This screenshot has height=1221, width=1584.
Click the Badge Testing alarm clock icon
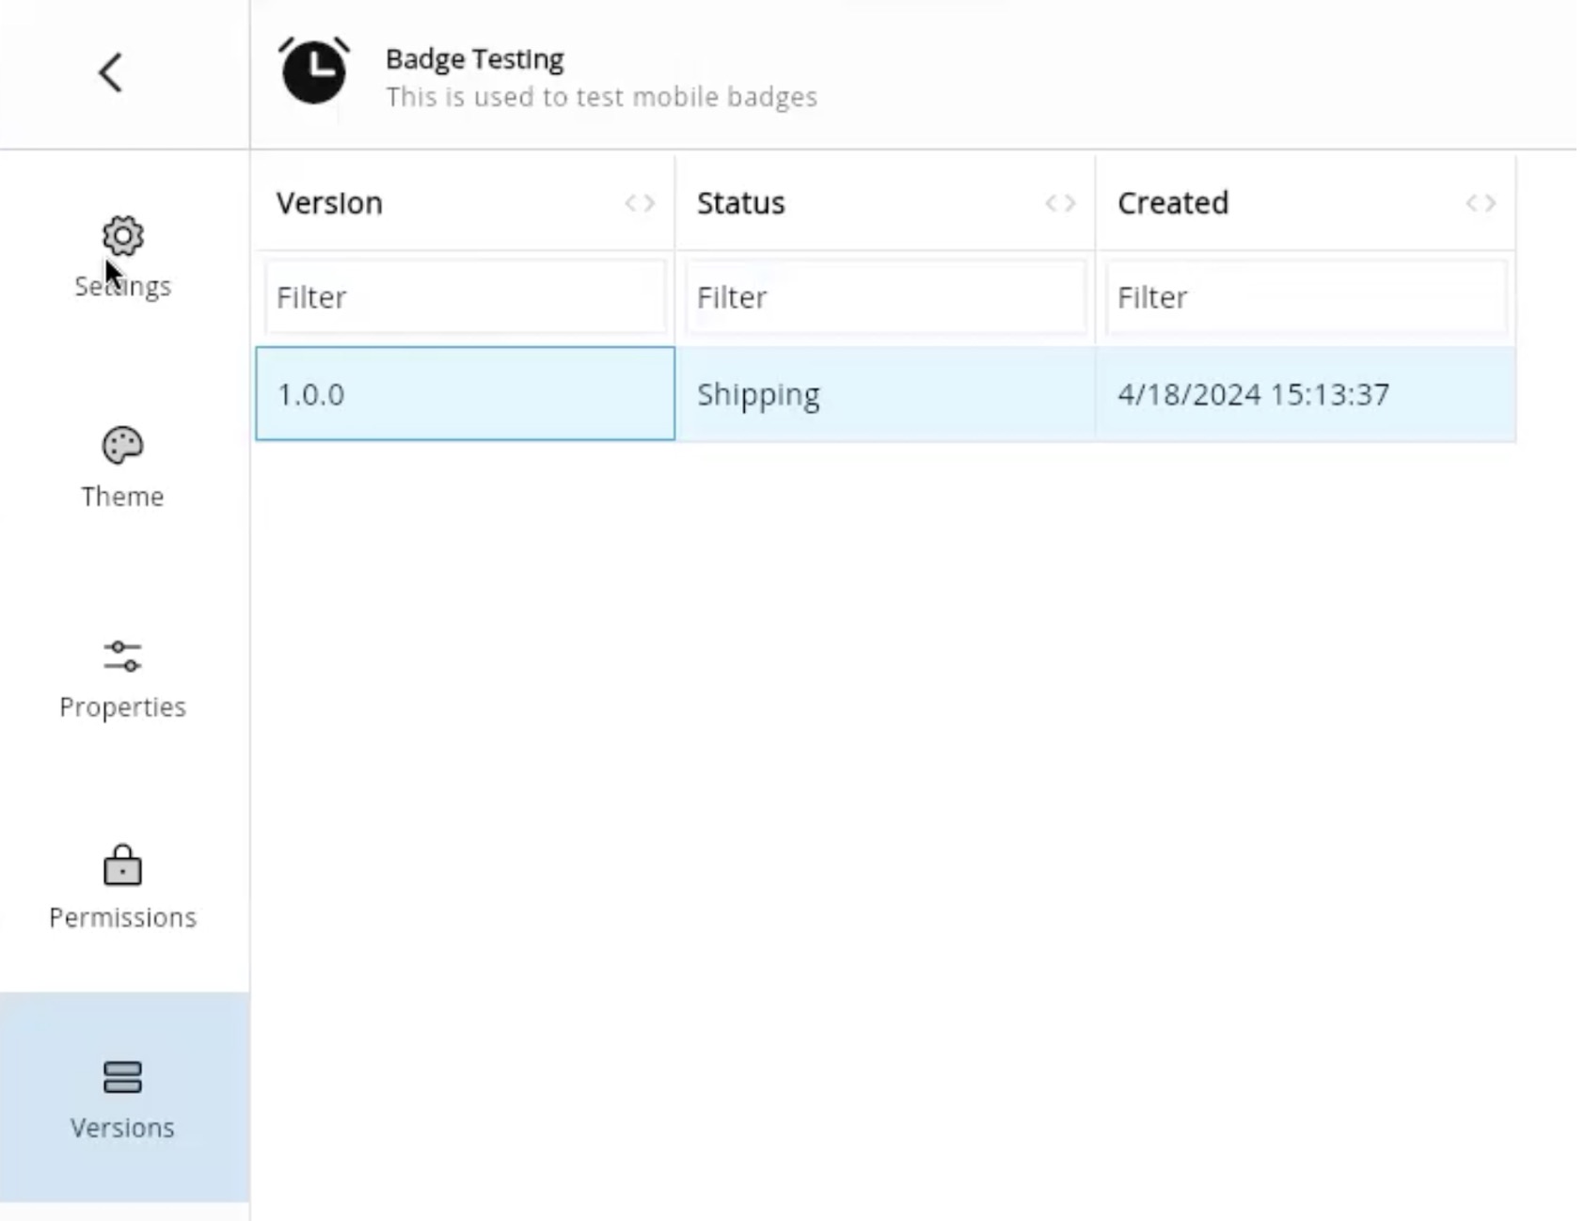point(314,71)
